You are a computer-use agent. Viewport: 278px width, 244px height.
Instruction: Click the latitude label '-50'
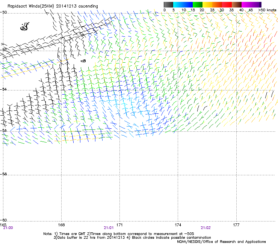[3, 12]
